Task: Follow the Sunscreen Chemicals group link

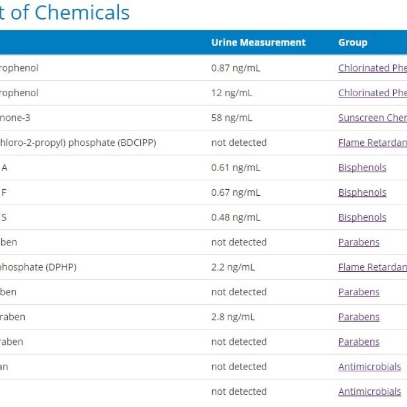Action: (x=372, y=118)
